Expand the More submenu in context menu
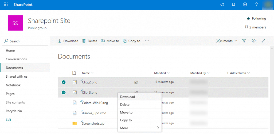The width and height of the screenshot is (274, 134). 139,128
